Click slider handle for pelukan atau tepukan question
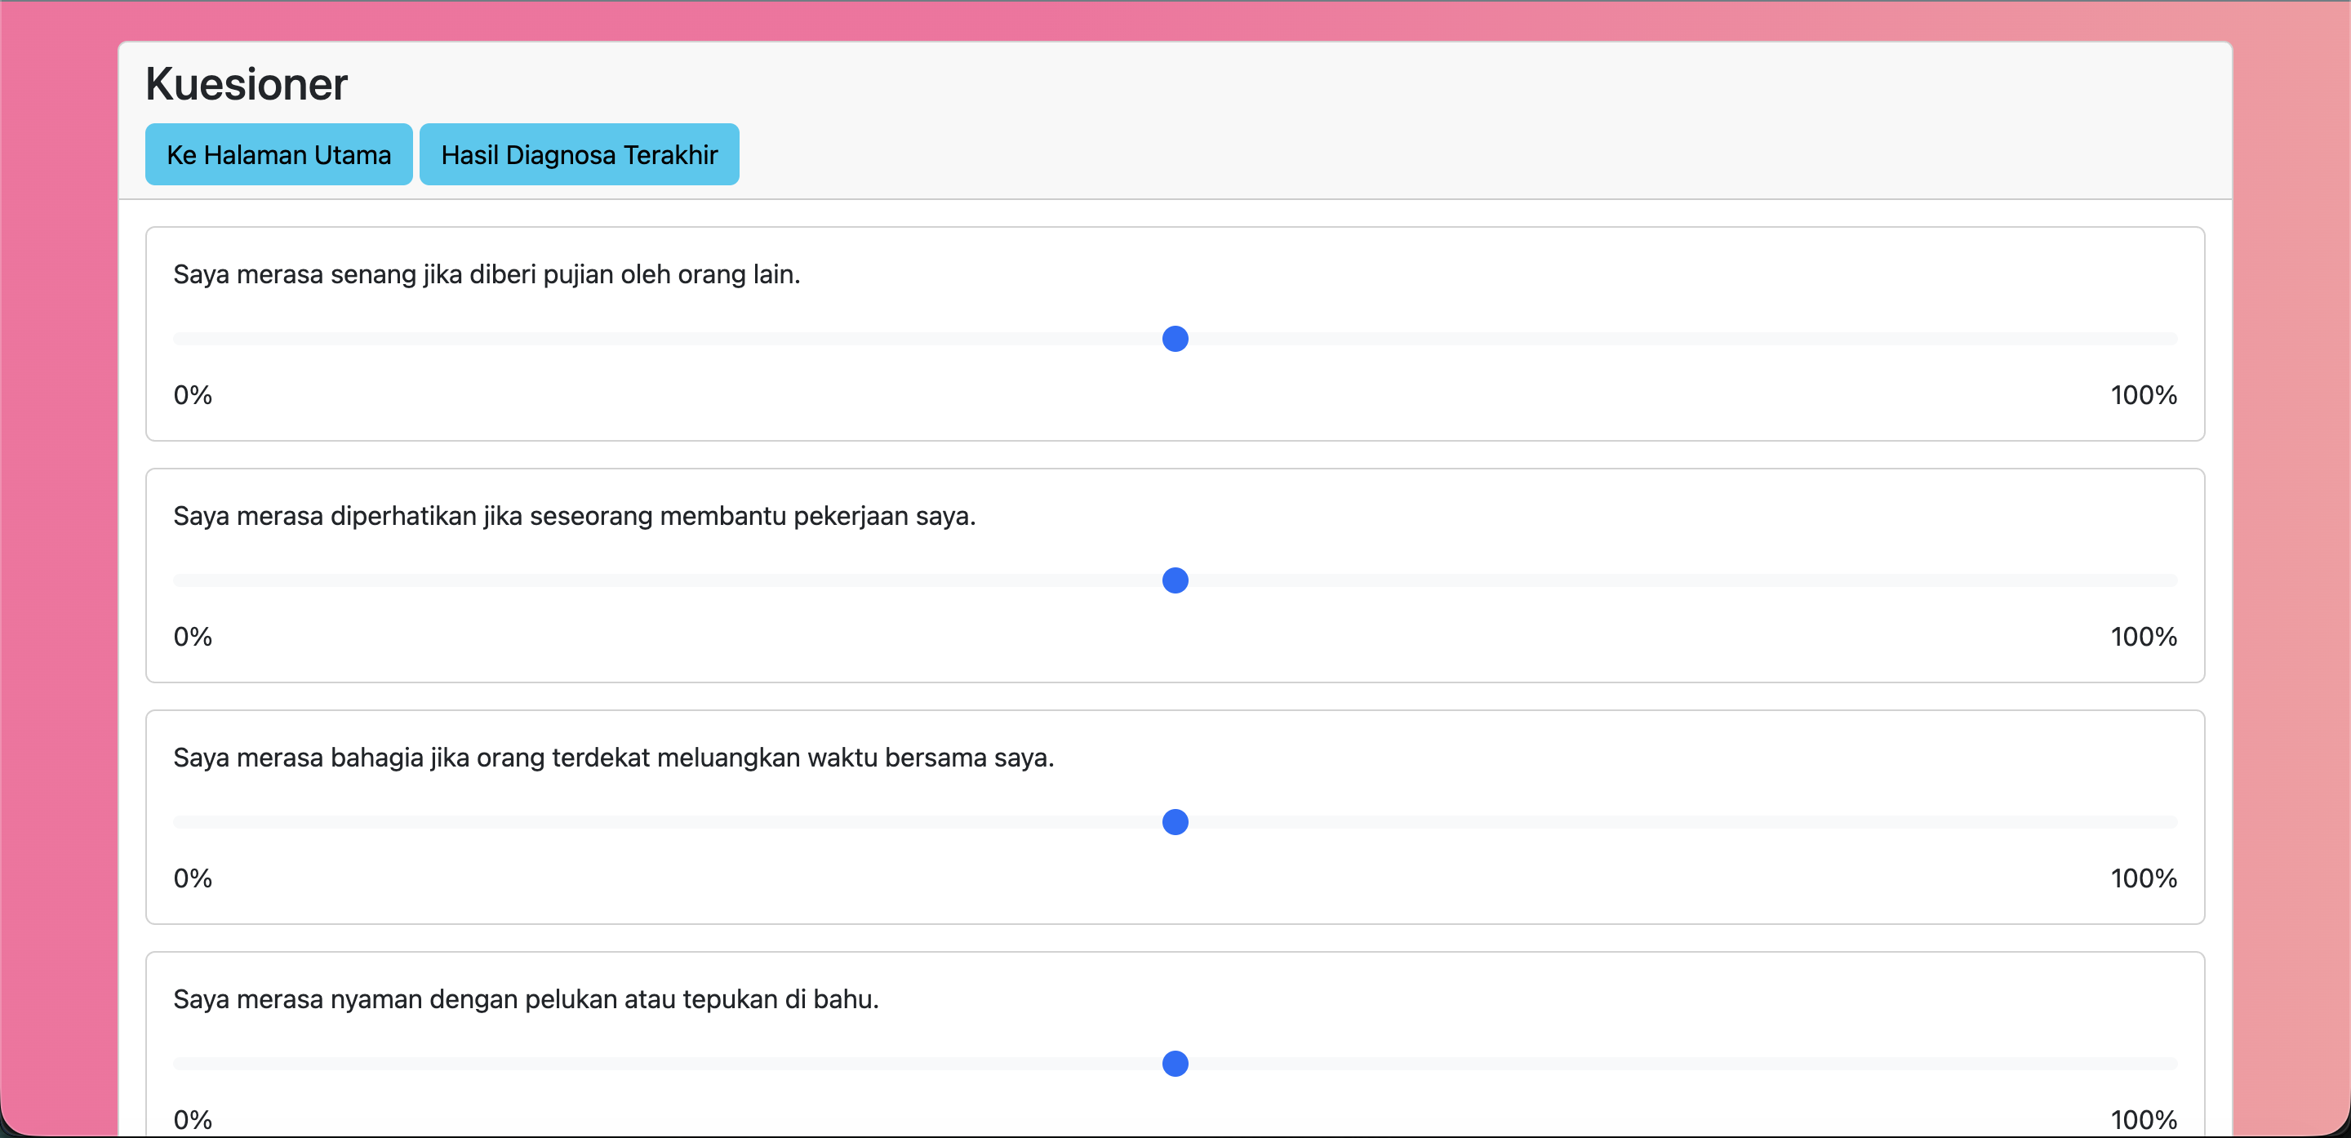 [1175, 1063]
